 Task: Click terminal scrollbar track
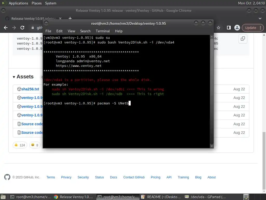tap(211, 91)
